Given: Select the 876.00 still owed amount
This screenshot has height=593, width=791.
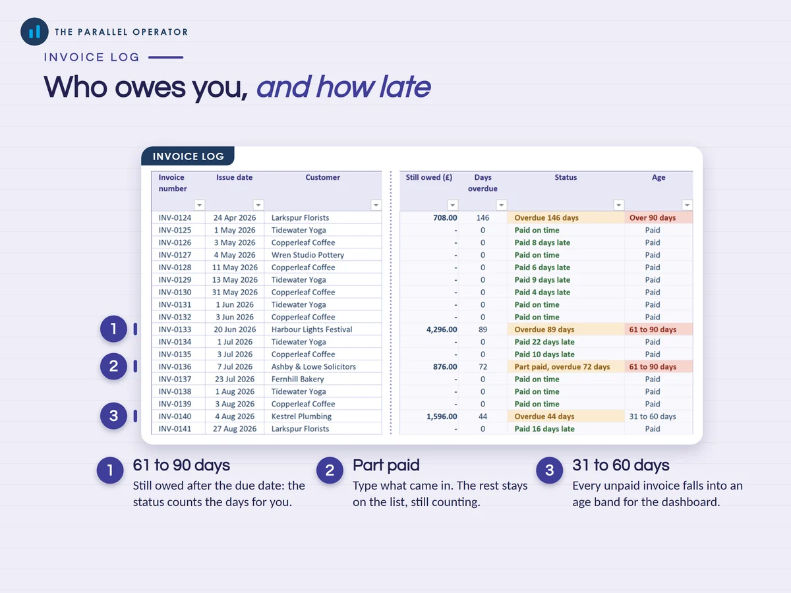Looking at the screenshot, I should tap(445, 367).
